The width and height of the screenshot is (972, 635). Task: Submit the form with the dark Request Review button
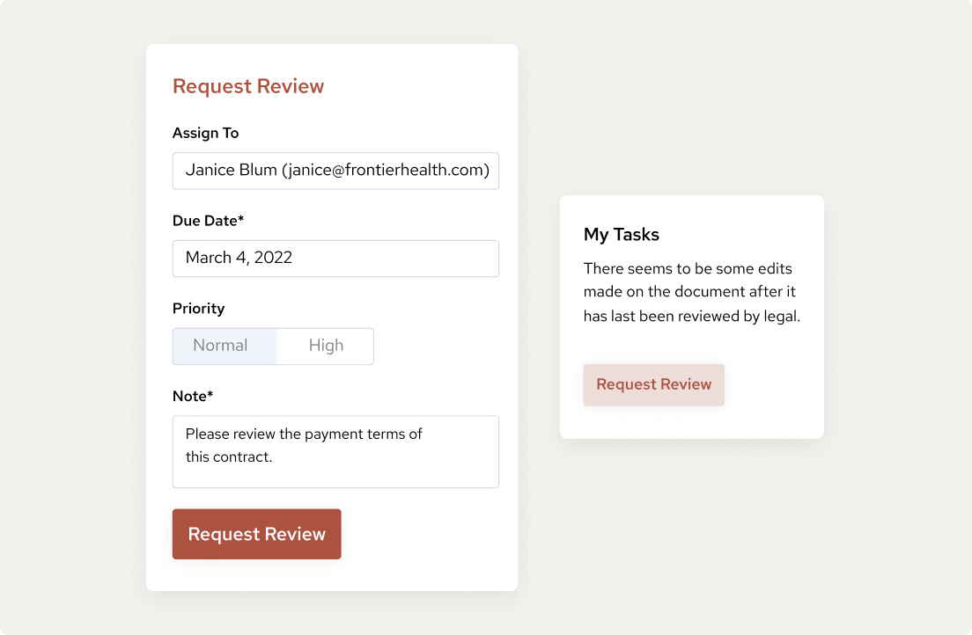[256, 534]
